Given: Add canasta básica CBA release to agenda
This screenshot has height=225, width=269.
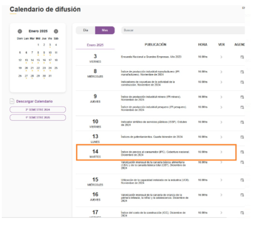Looking at the screenshot, I should (x=242, y=162).
